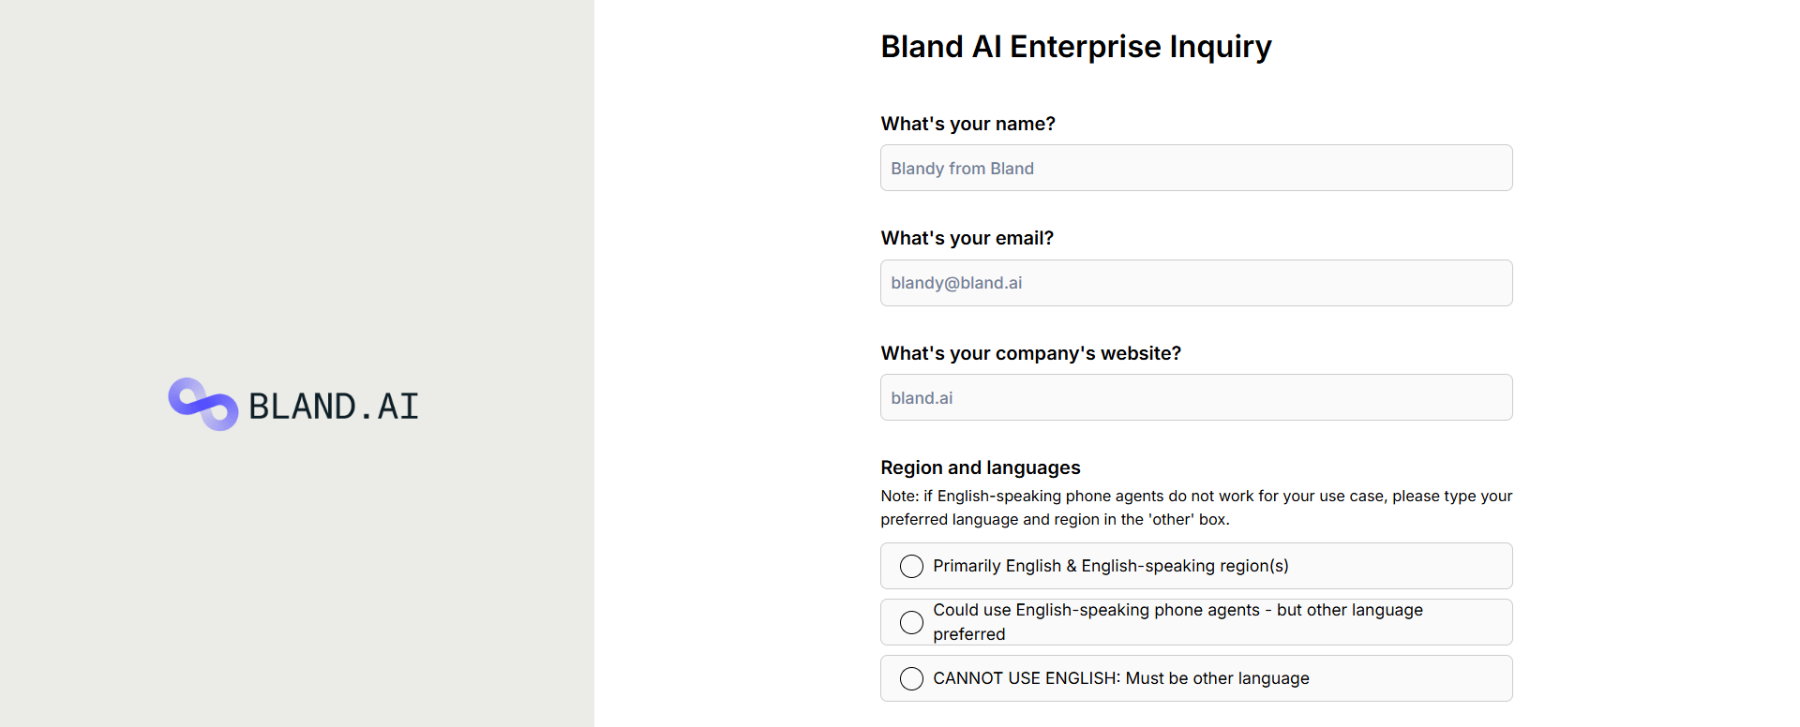Click the "What's your company's website?" label
This screenshot has height=727, width=1800.
pyautogui.click(x=1030, y=353)
